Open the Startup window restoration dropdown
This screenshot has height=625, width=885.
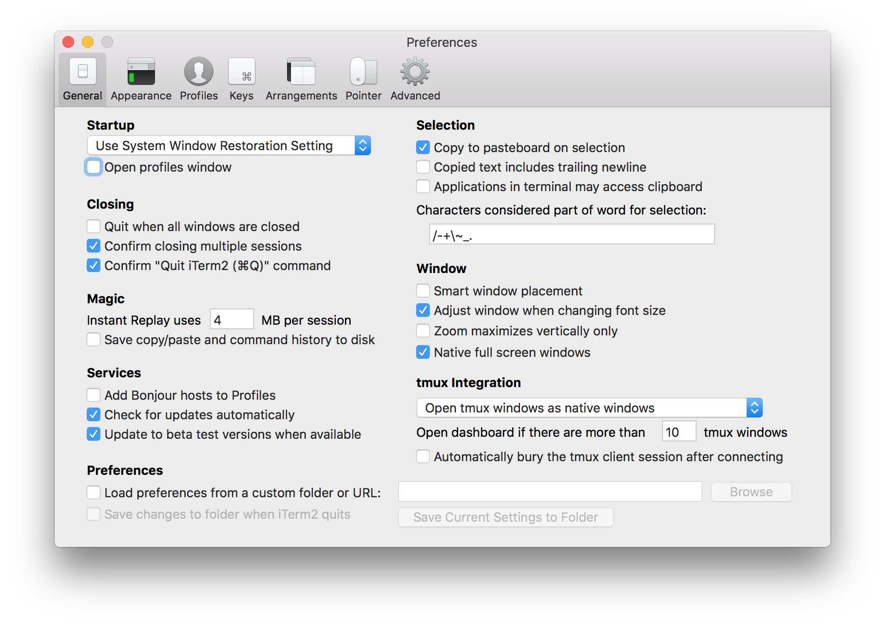click(229, 145)
